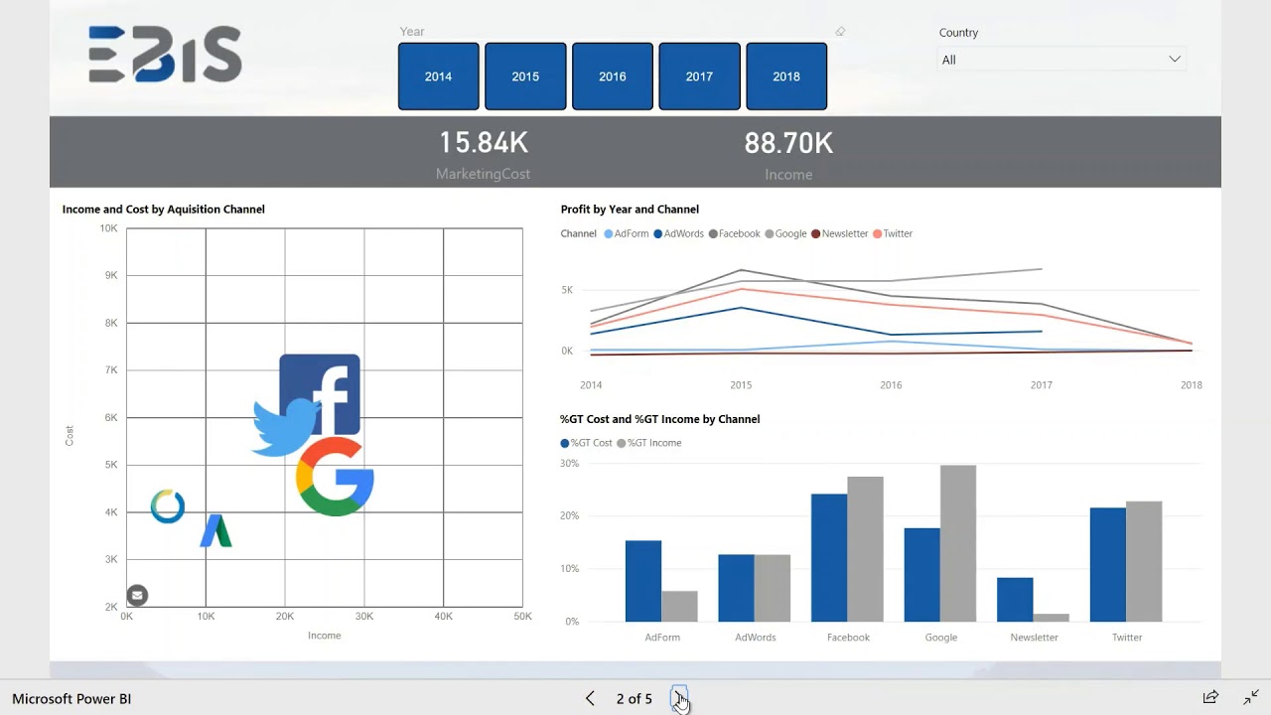
Task: Click the Facebook blue cost bar
Action: coord(829,558)
